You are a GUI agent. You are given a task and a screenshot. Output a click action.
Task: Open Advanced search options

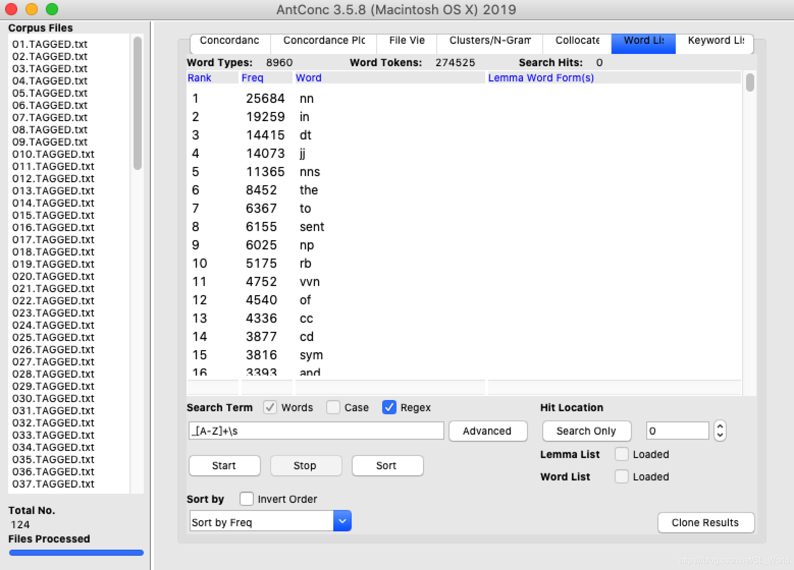pyautogui.click(x=488, y=431)
